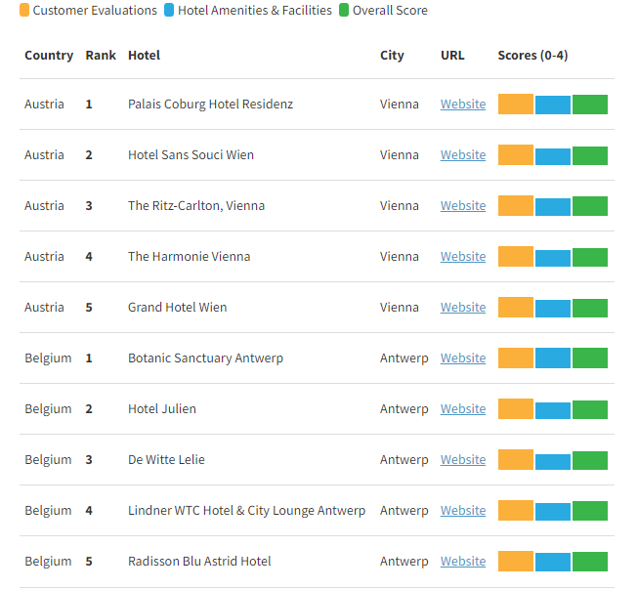
Task: Click green overall score bar for Hotel Julien
Action: [590, 409]
